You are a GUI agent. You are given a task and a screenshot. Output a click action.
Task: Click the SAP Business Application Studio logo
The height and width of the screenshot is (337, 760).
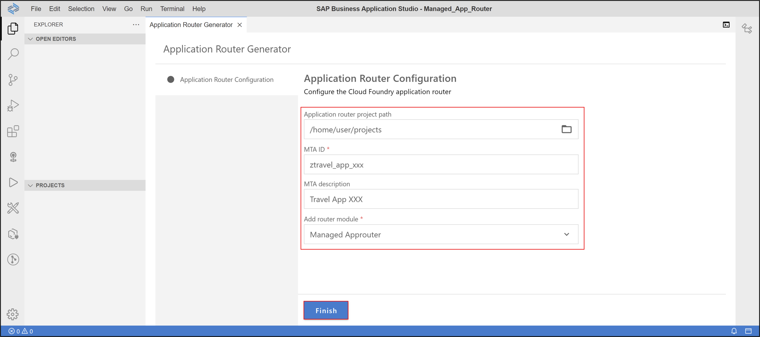13,8
